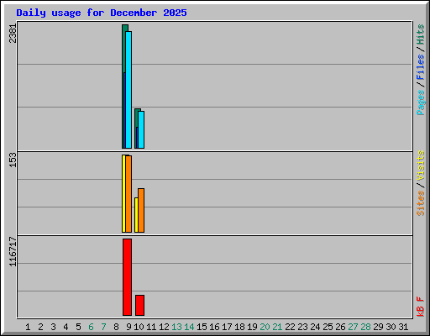Click day label 22 on the x-axis
Image resolution: width=430 pixels, height=336 pixels.
tap(290, 327)
